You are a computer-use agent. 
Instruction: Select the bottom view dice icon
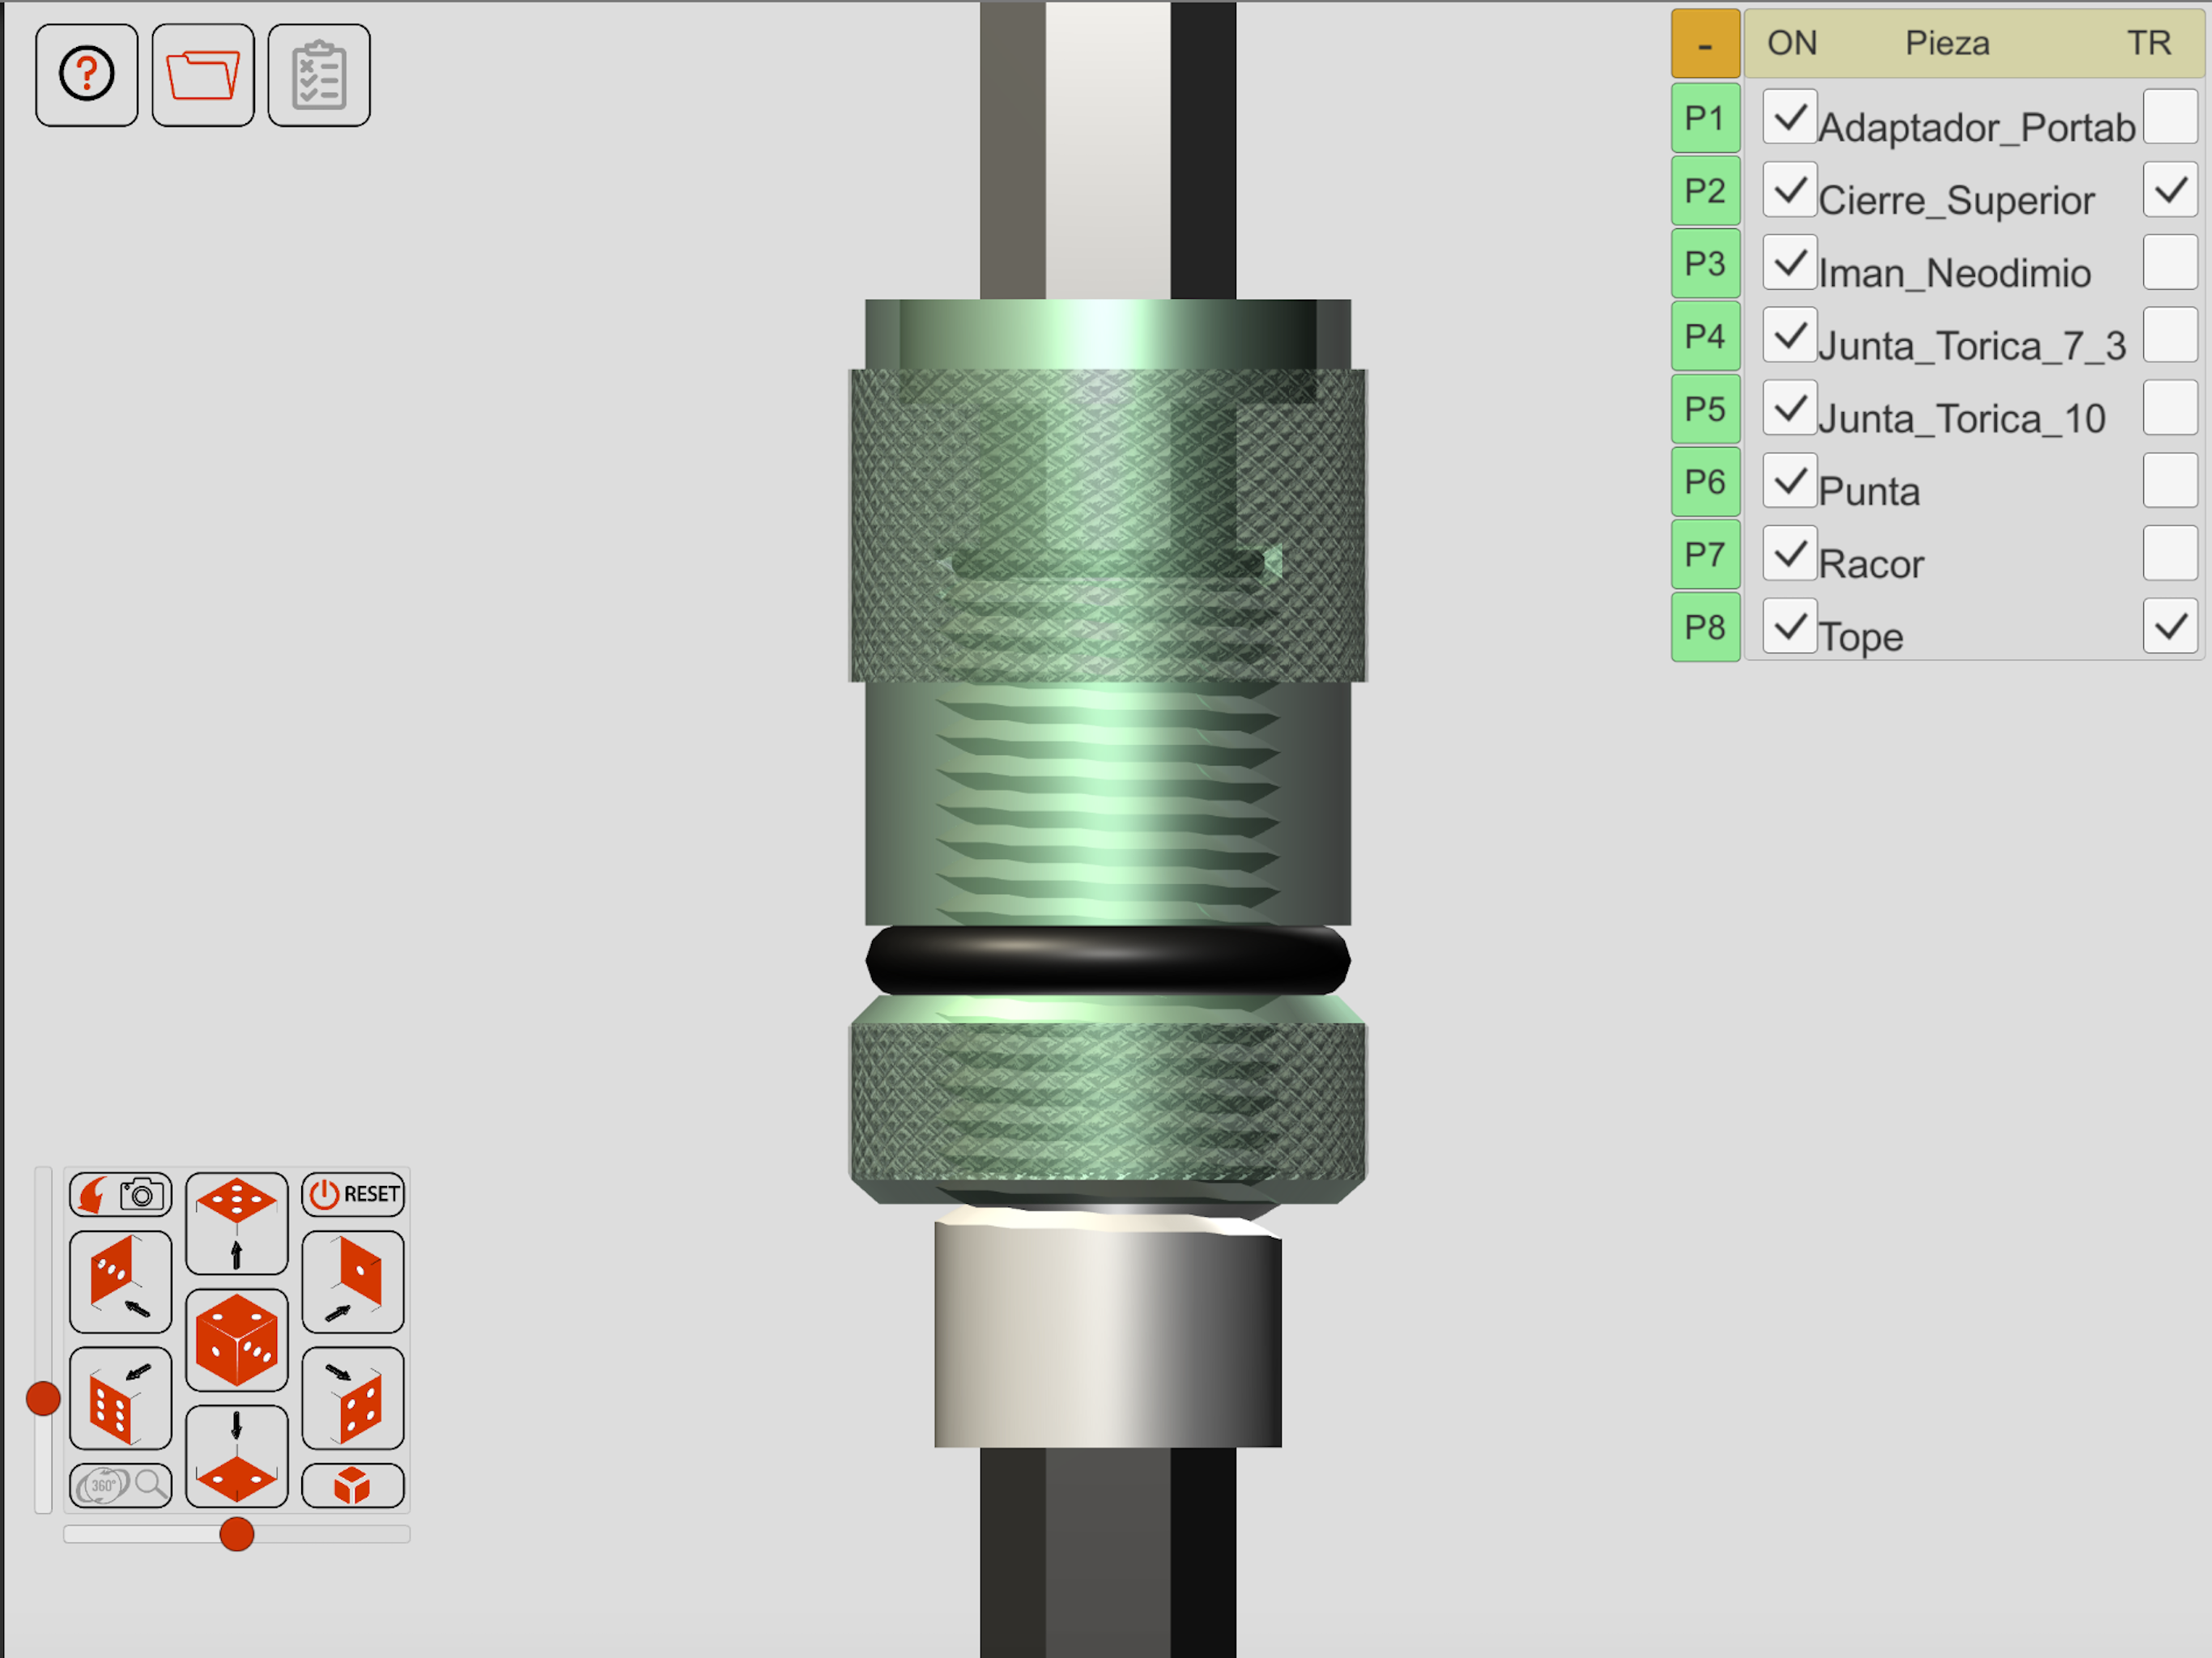237,1456
